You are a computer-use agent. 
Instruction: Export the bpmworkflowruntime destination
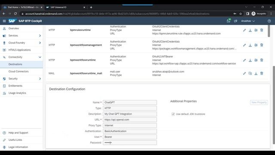click(x=250, y=60)
